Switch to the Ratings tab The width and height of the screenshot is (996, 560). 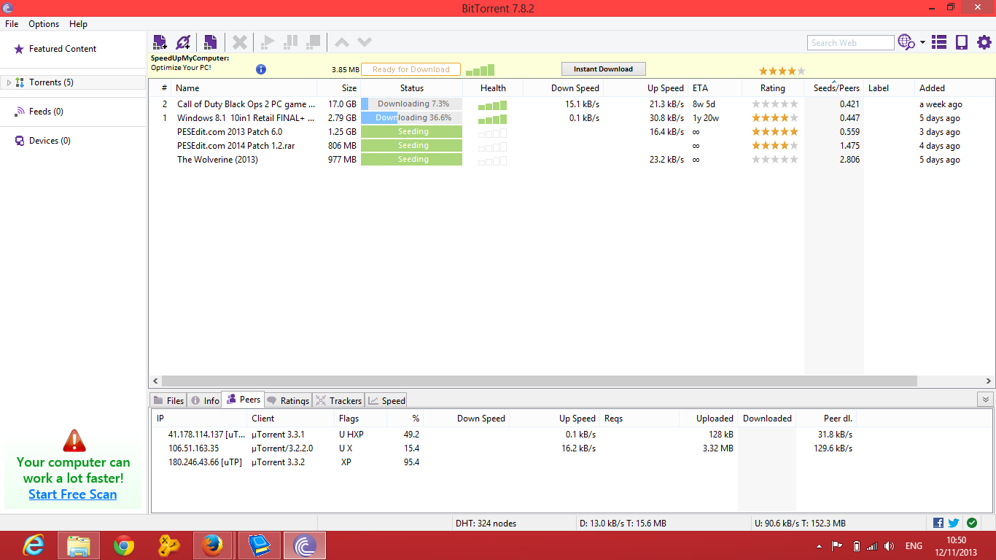[x=288, y=400]
